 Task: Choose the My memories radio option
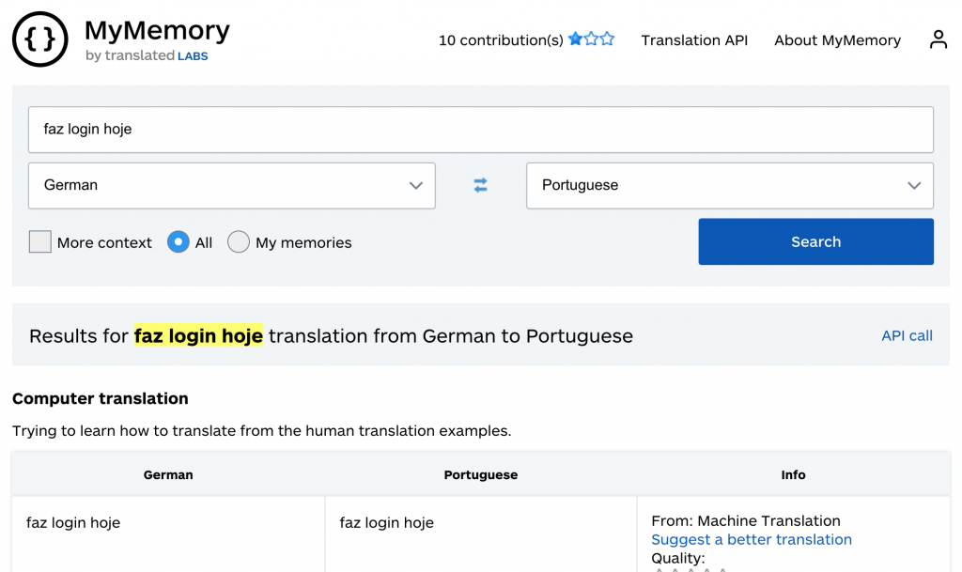(x=239, y=242)
